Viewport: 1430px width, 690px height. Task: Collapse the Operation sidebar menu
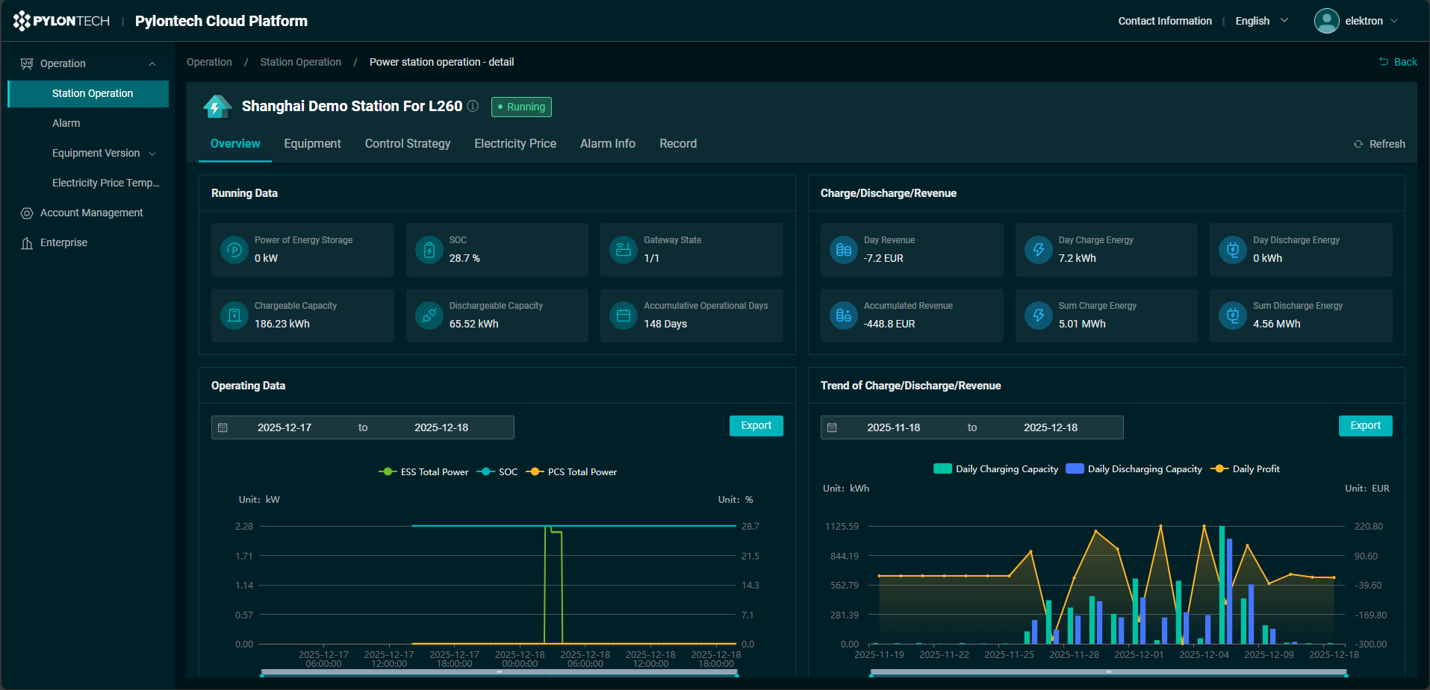(x=88, y=63)
